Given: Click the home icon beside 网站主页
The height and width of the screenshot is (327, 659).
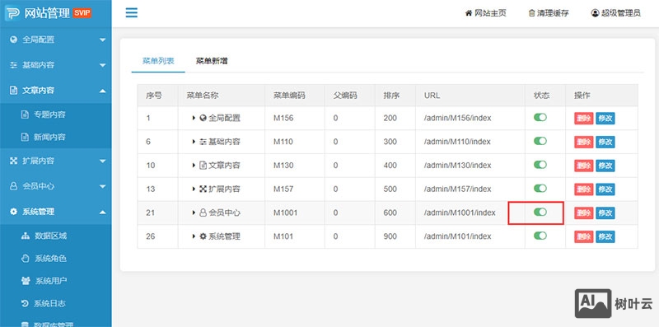Looking at the screenshot, I should coord(469,13).
